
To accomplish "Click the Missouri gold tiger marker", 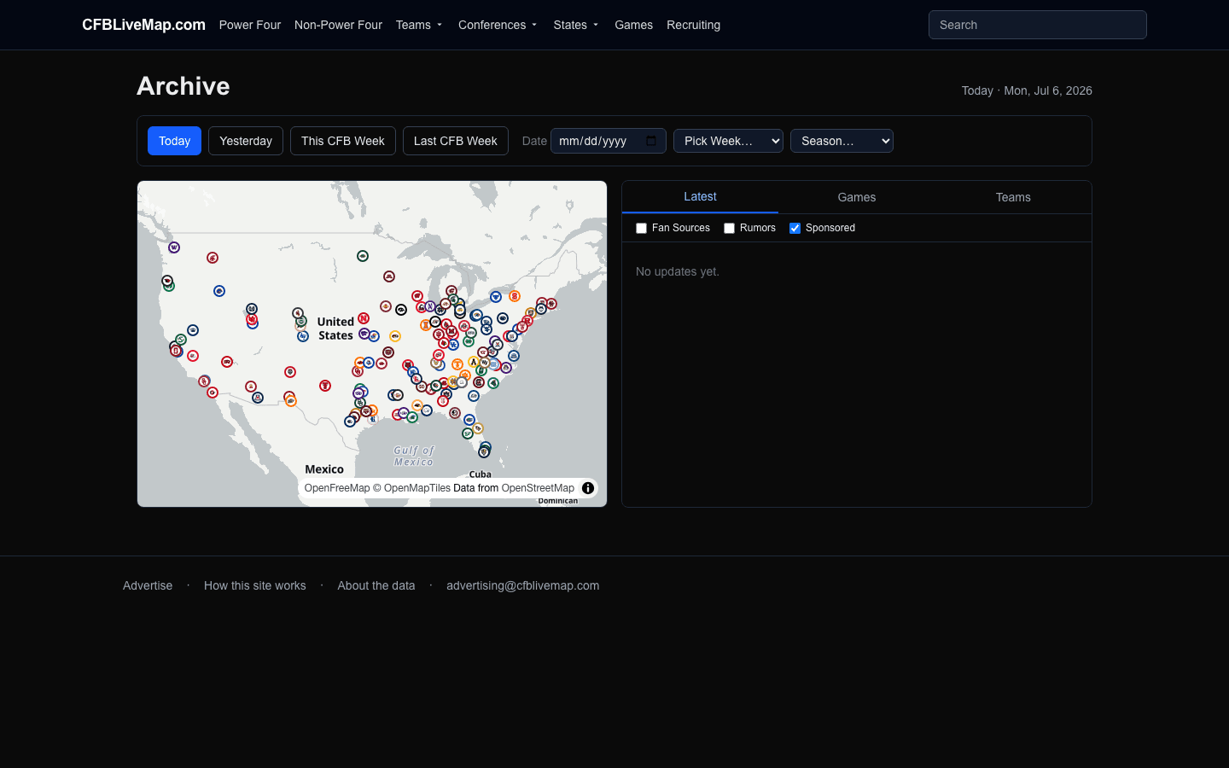I will (x=395, y=336).
